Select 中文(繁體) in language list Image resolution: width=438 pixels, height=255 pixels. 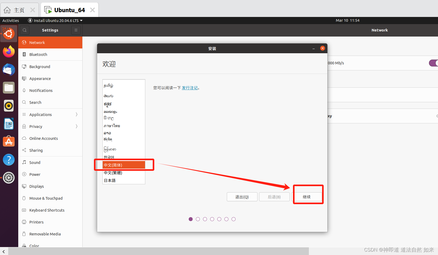pos(124,173)
